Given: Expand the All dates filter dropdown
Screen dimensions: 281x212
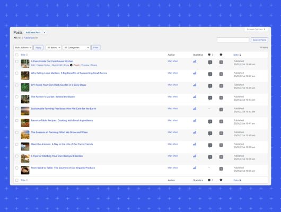Looking at the screenshot, I should click(x=54, y=48).
